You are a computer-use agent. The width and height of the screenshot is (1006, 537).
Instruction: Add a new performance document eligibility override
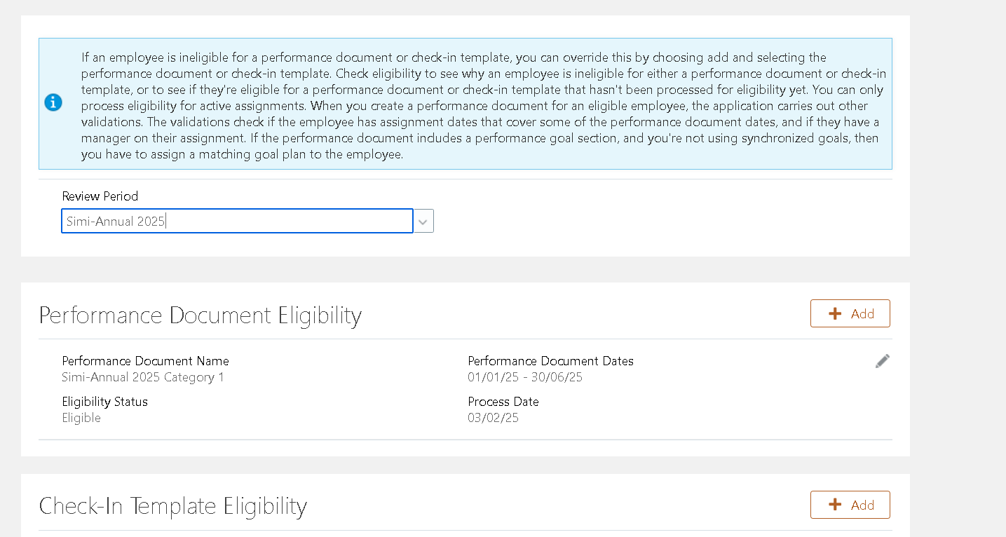tap(850, 313)
